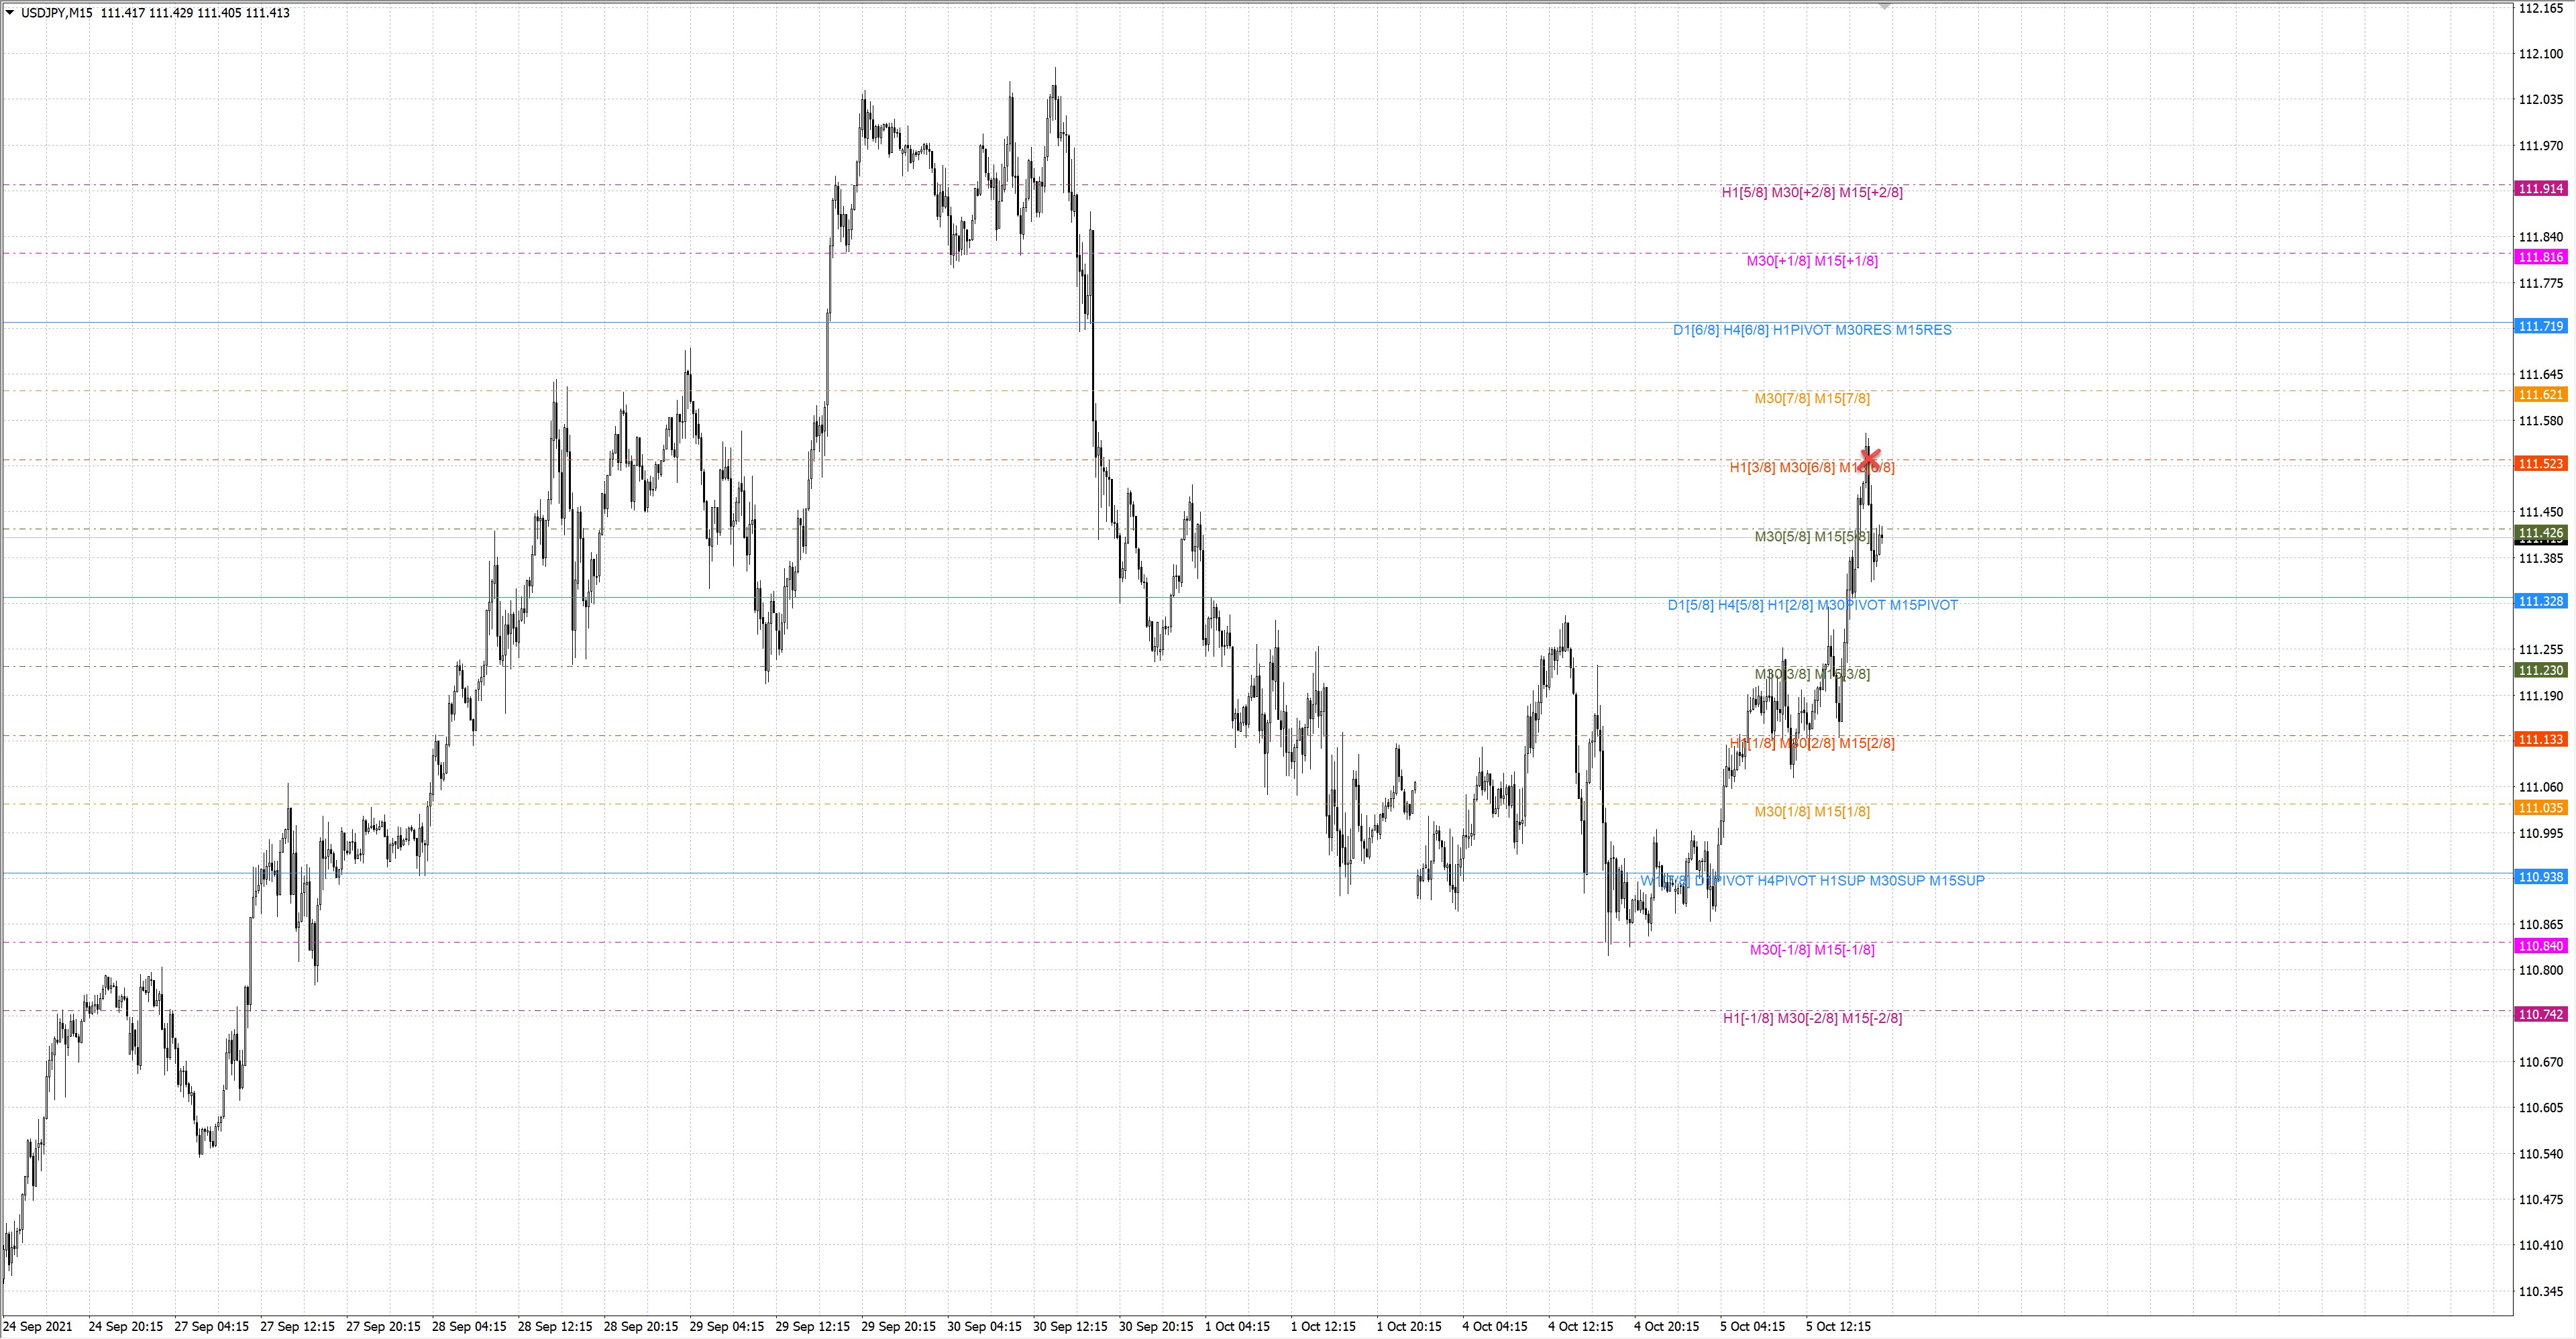Select the M30[7/8] M15[7/8] level label

pos(1811,398)
